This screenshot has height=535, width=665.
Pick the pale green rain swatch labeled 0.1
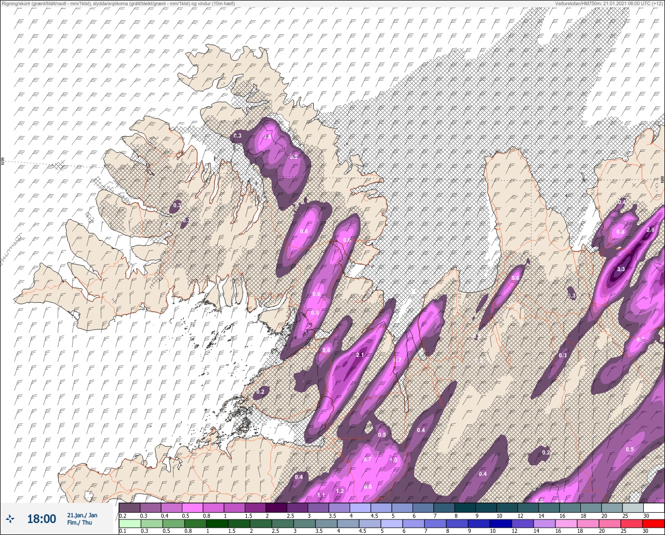click(x=129, y=523)
